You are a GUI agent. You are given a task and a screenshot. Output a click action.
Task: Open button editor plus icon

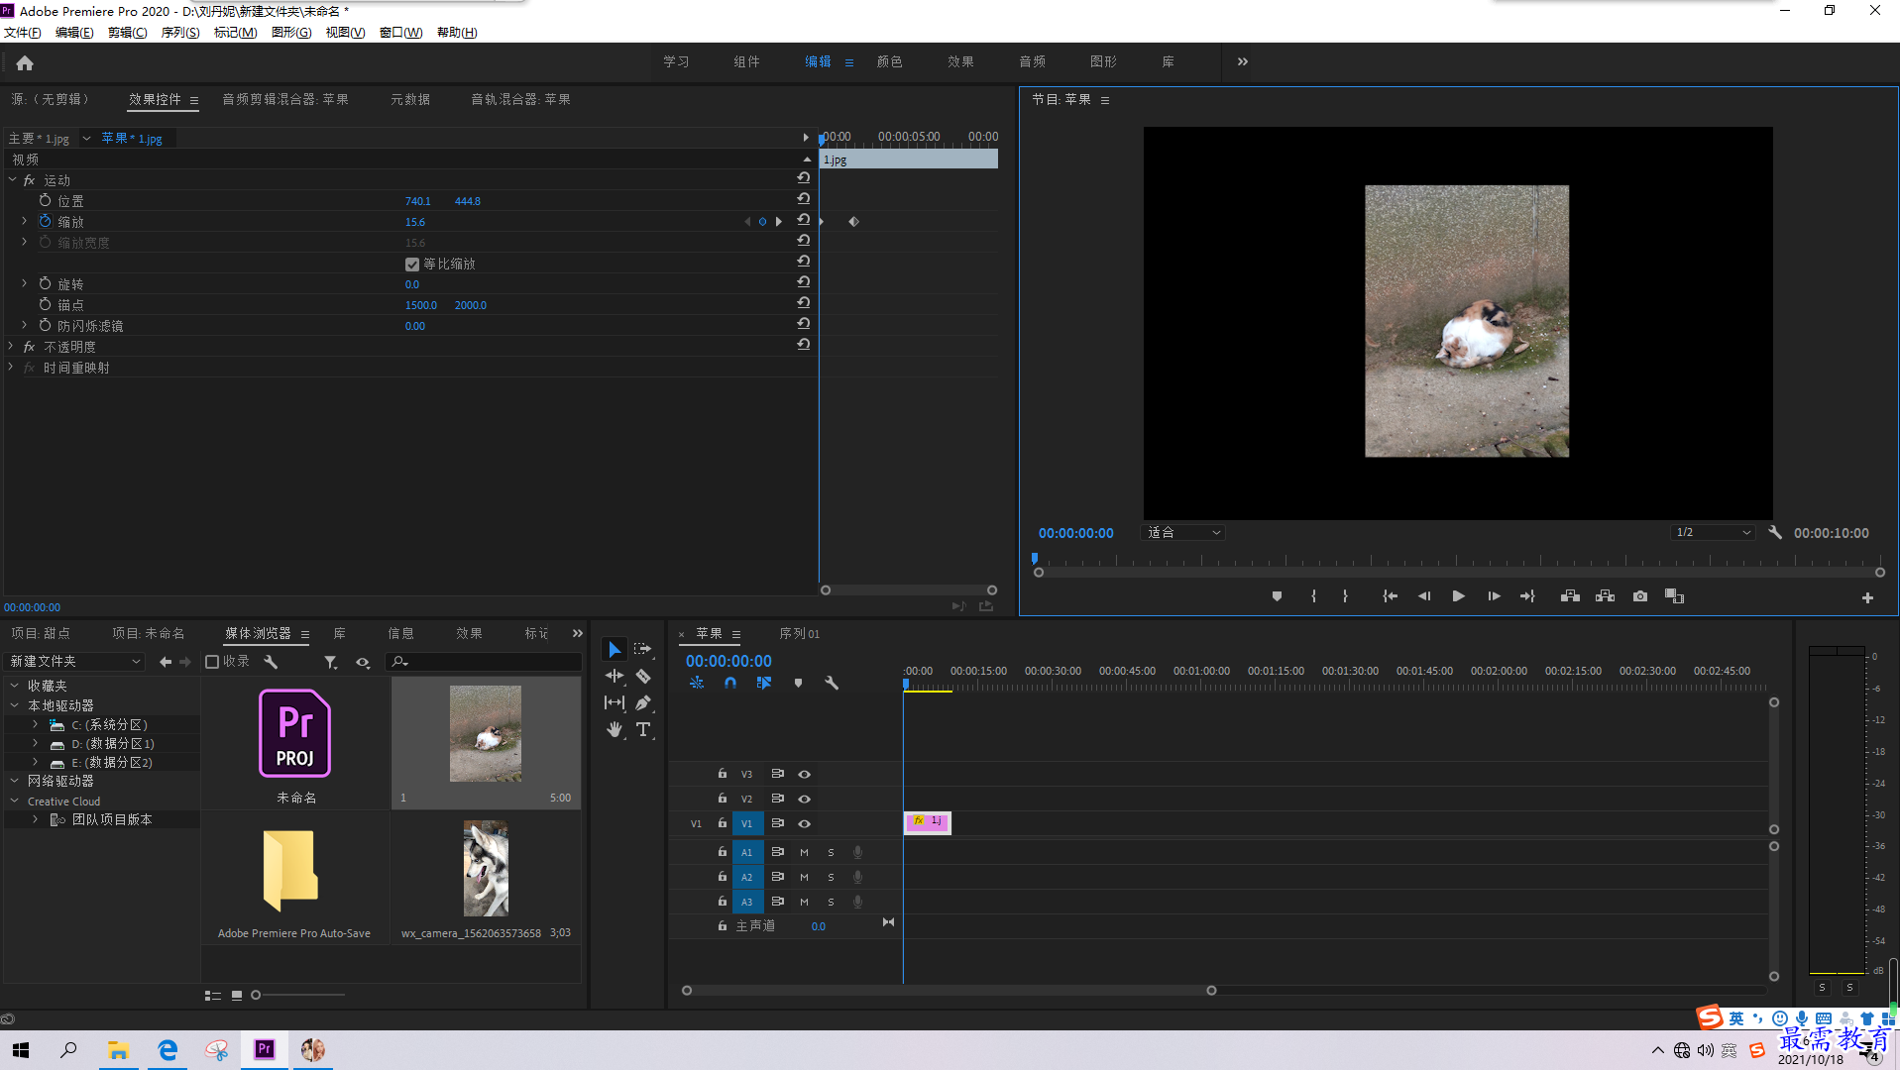pos(1867,597)
